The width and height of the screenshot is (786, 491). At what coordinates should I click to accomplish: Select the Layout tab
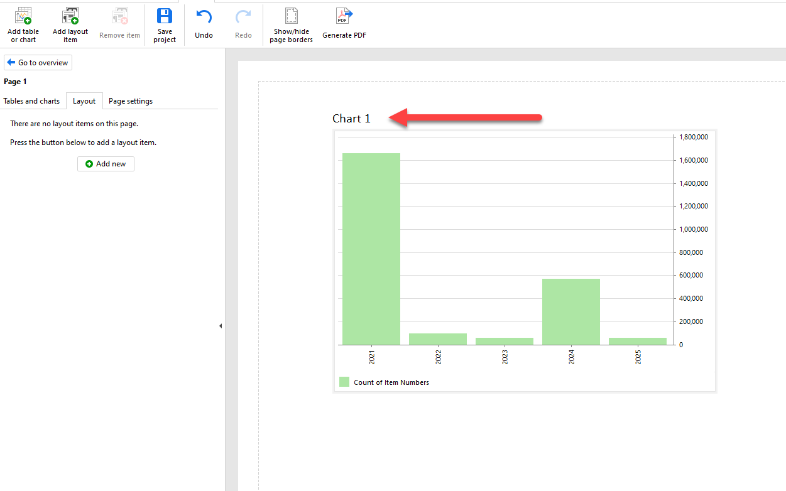tap(84, 101)
